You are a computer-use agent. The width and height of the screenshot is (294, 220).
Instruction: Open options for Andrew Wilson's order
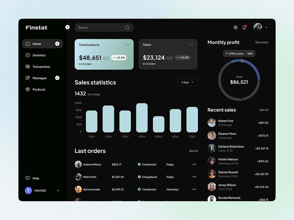point(194,164)
